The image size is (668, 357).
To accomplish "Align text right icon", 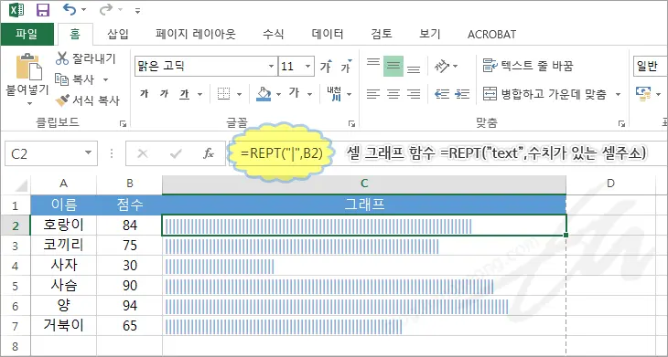I will (414, 94).
